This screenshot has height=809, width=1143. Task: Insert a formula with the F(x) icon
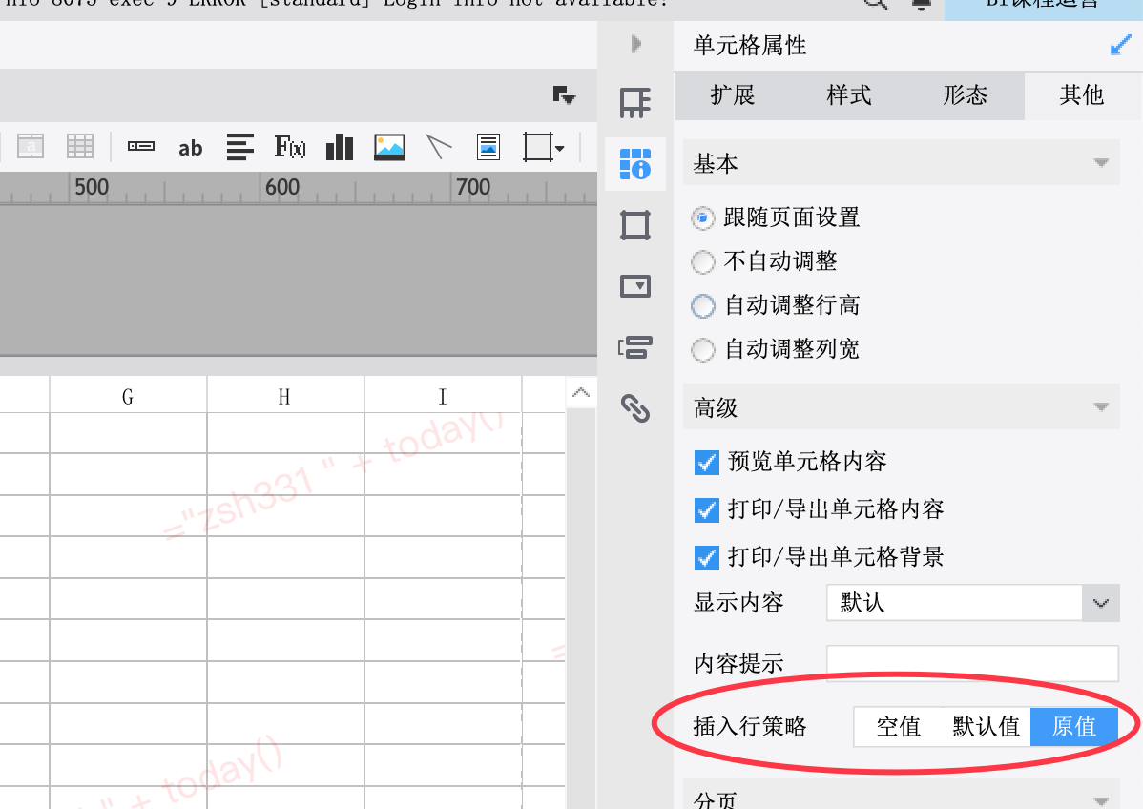click(x=289, y=147)
